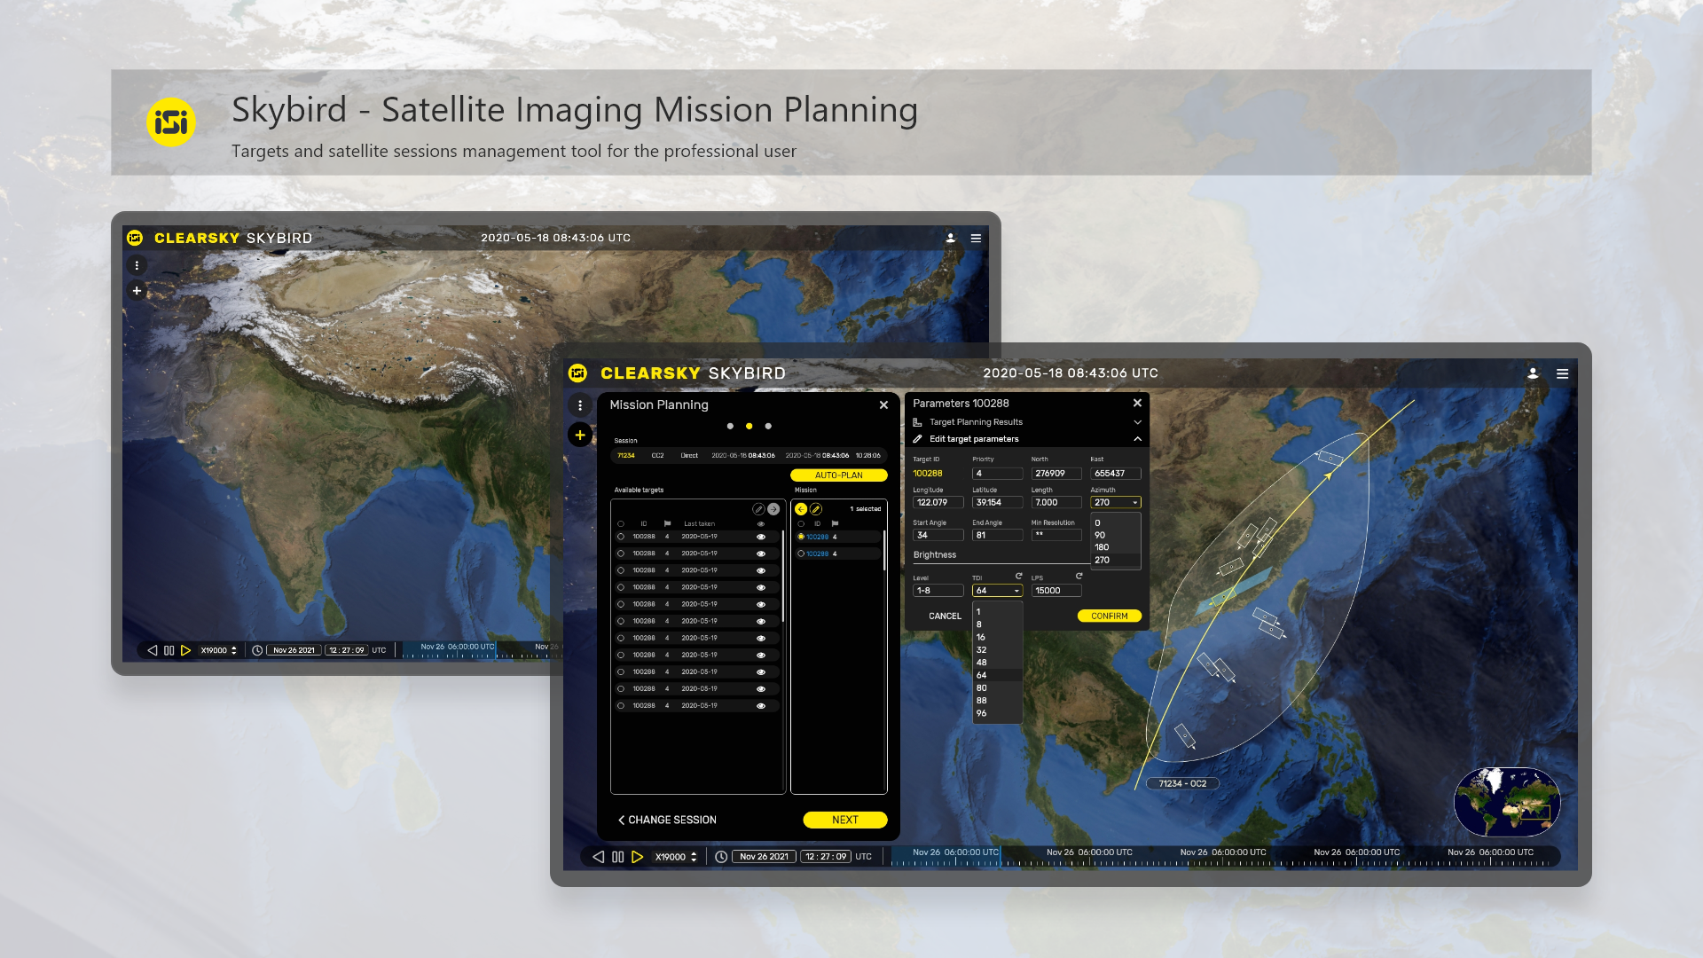Go to first step dot in Mission Planning

pyautogui.click(x=730, y=427)
